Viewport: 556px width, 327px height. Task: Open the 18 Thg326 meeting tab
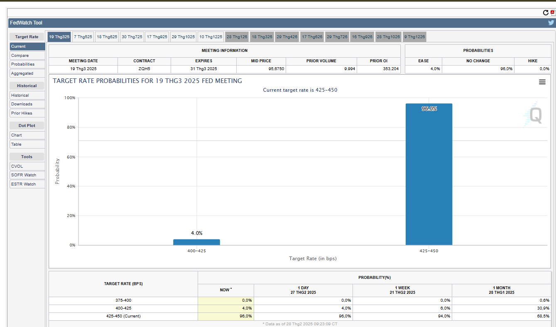click(x=262, y=37)
